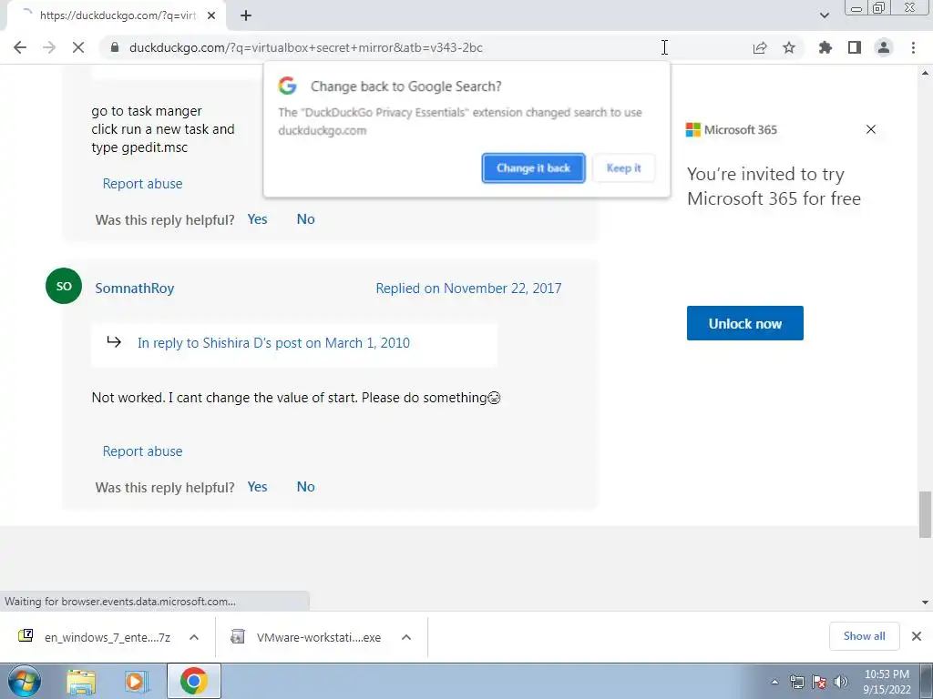933x699 pixels.
Task: Open the side panel icon
Action: (x=855, y=47)
